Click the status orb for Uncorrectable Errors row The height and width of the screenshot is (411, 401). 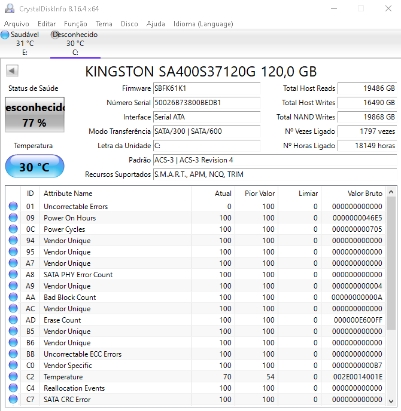point(13,206)
